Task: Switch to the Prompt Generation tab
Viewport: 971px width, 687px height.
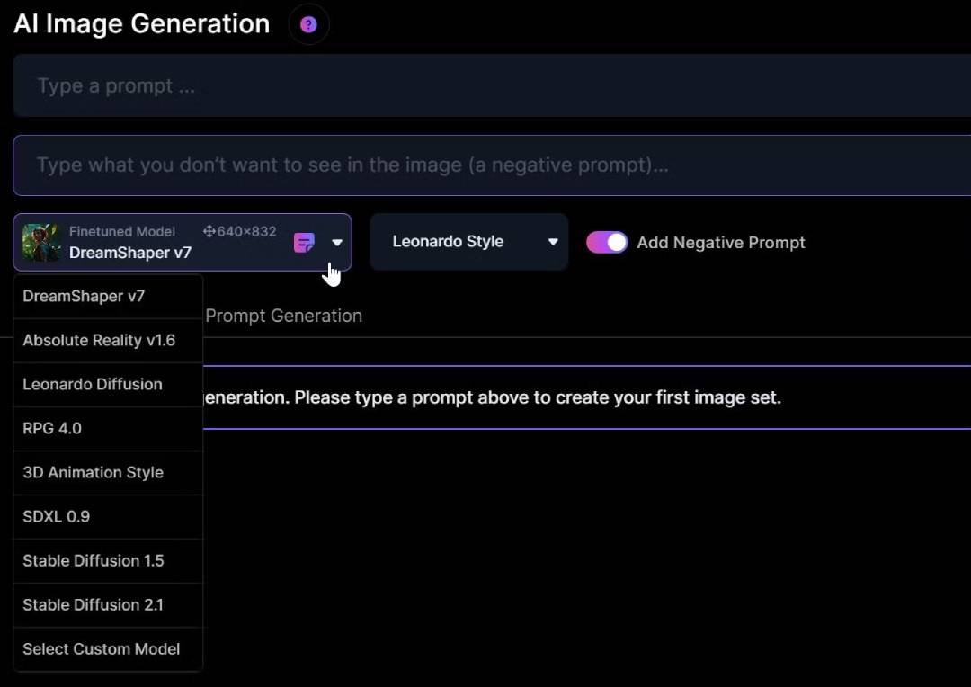Action: pos(283,316)
